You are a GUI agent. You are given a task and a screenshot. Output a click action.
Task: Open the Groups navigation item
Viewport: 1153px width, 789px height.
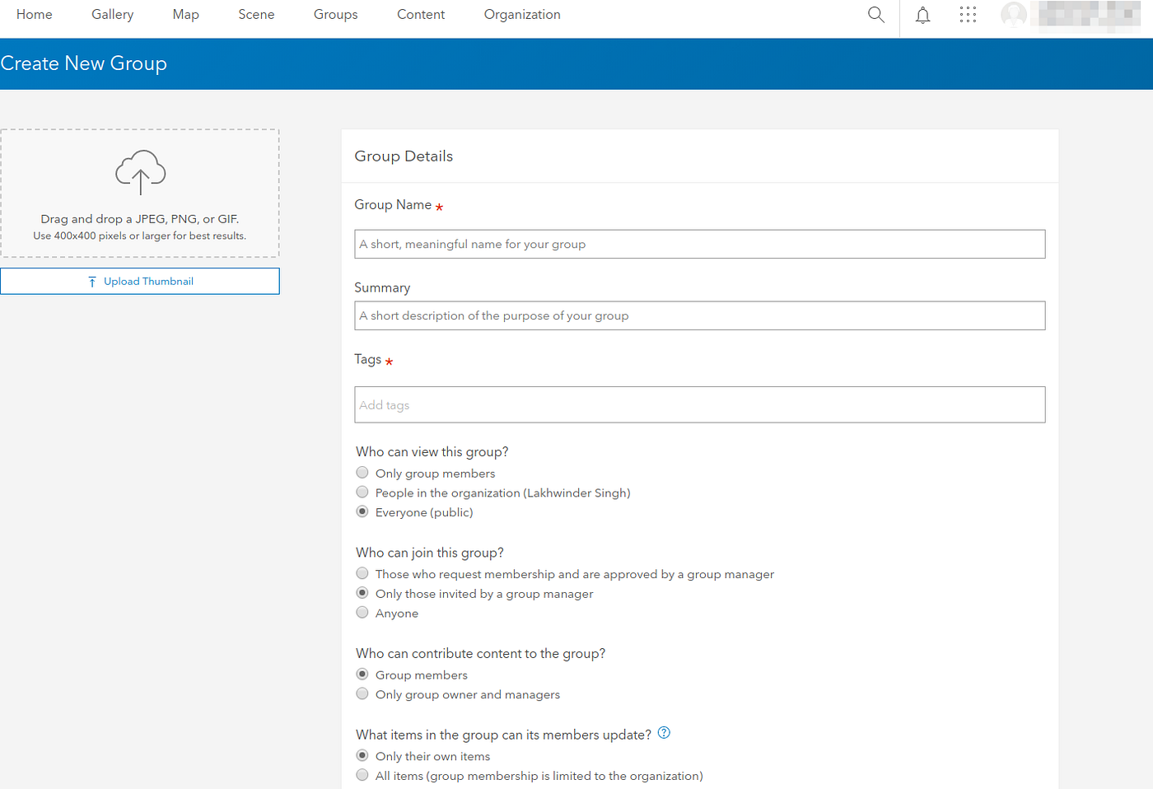335,14
